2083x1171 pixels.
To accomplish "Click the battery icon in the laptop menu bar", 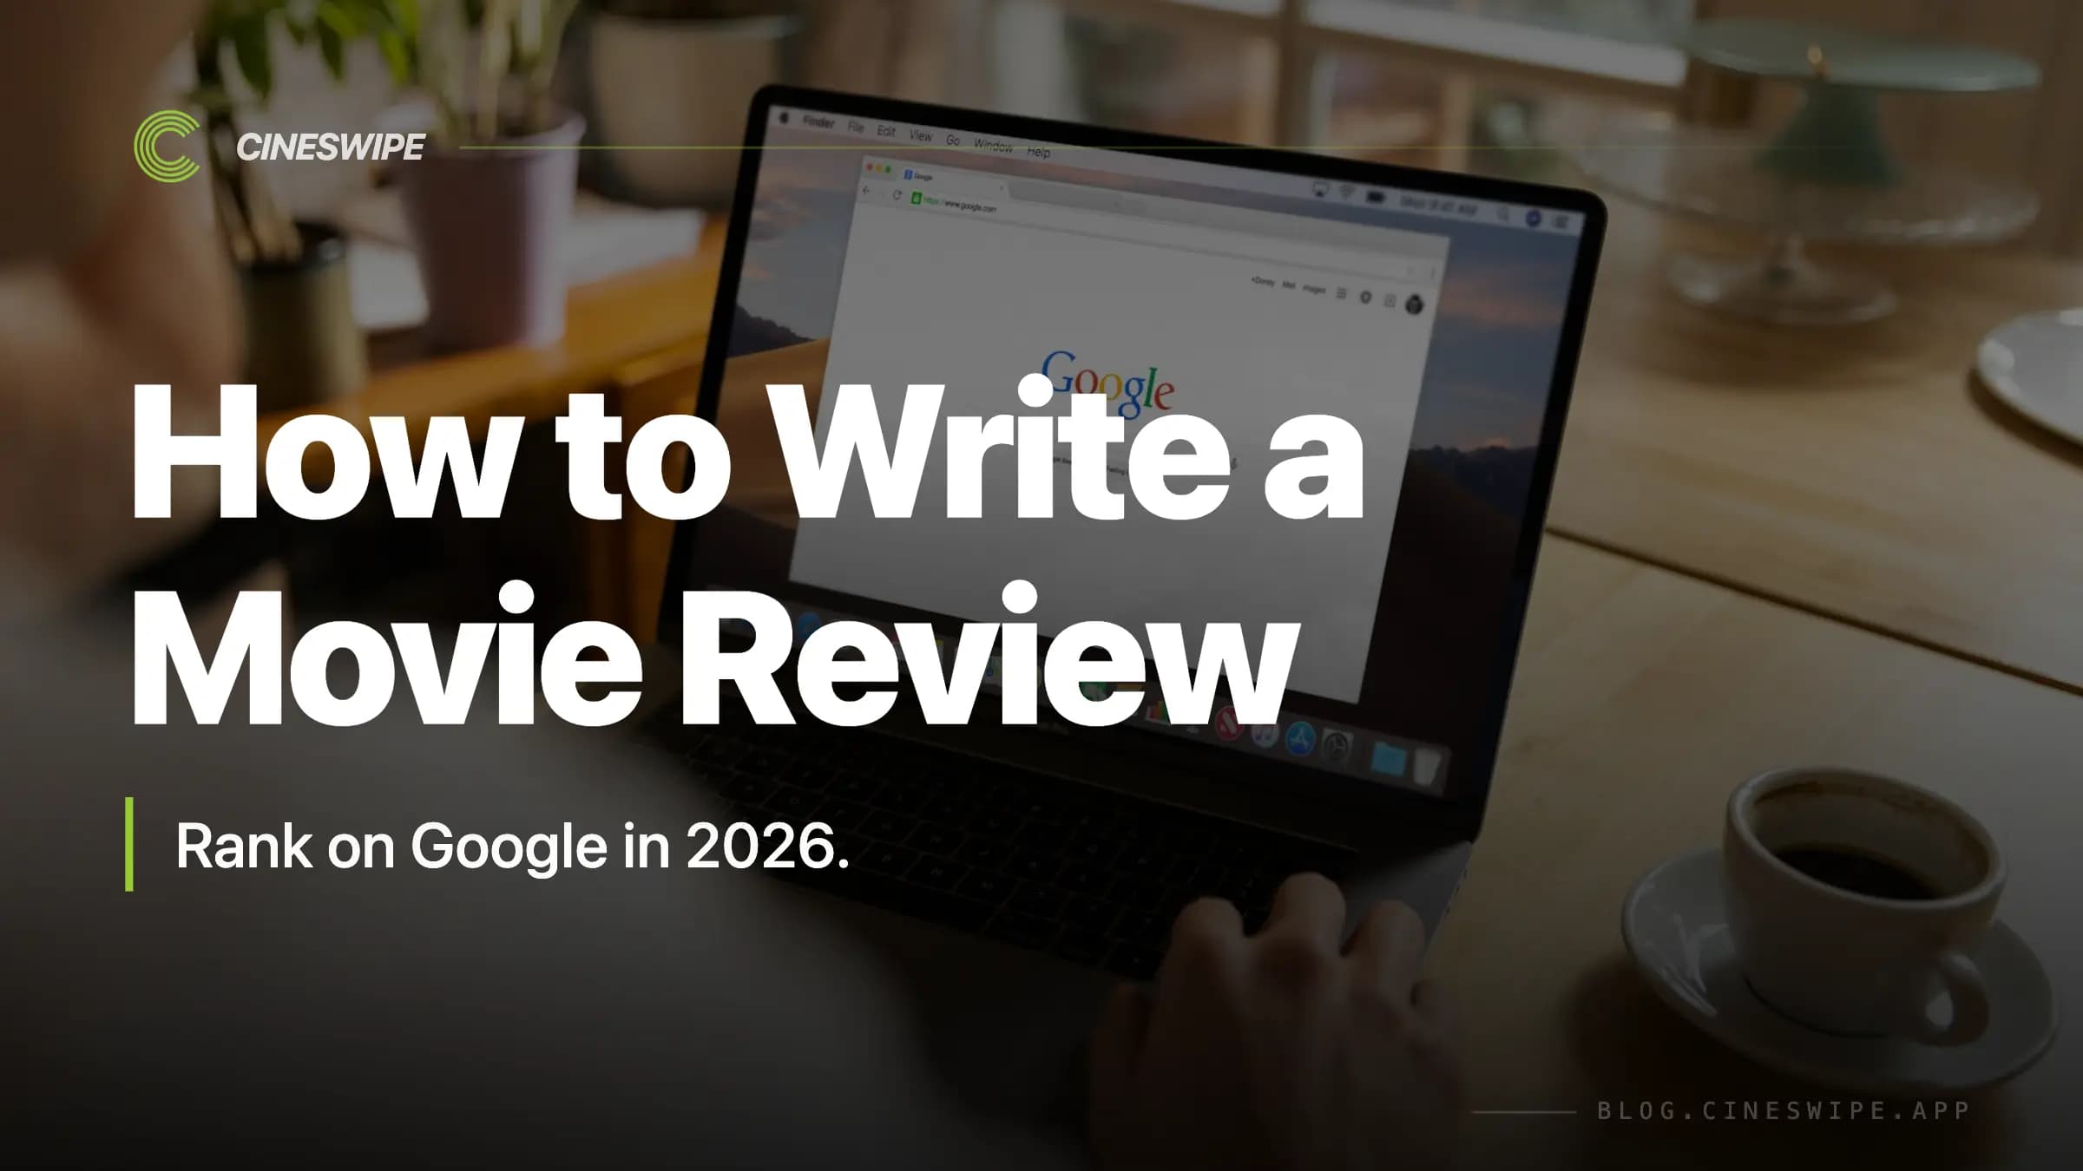I will pyautogui.click(x=1377, y=197).
